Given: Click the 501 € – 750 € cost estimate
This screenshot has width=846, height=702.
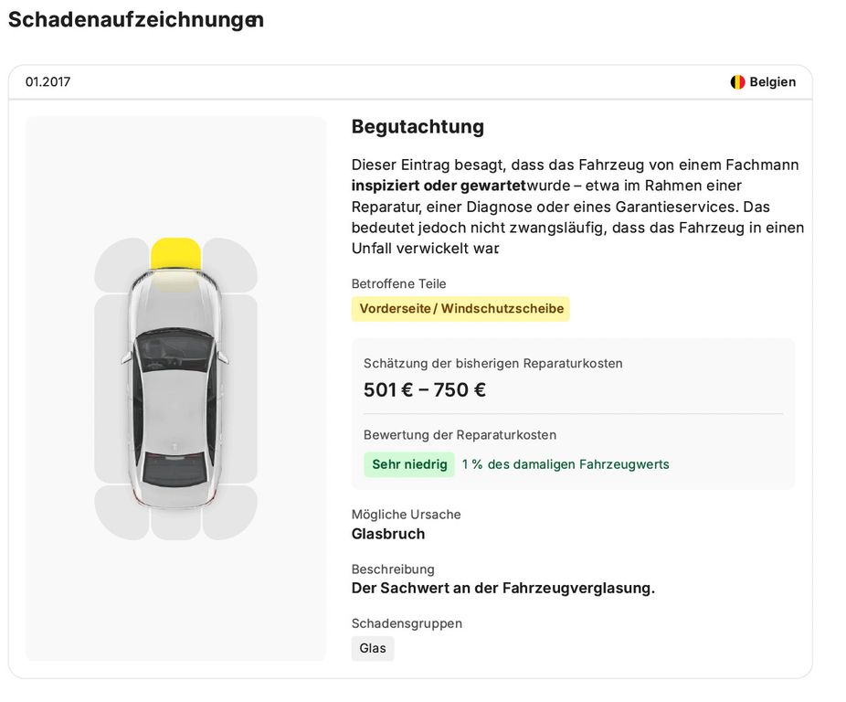Looking at the screenshot, I should coord(425,390).
